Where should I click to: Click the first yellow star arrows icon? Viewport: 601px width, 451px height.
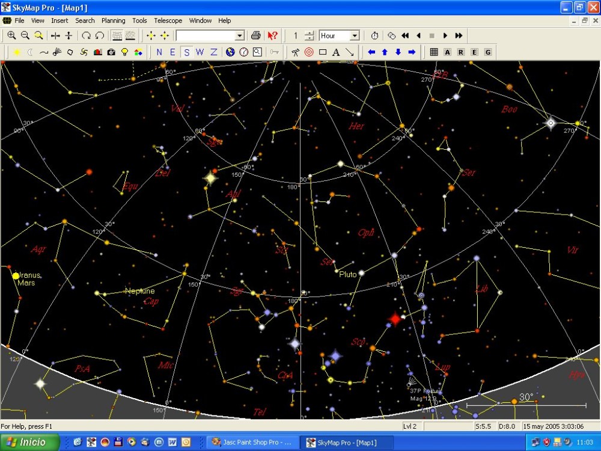pyautogui.click(x=151, y=35)
